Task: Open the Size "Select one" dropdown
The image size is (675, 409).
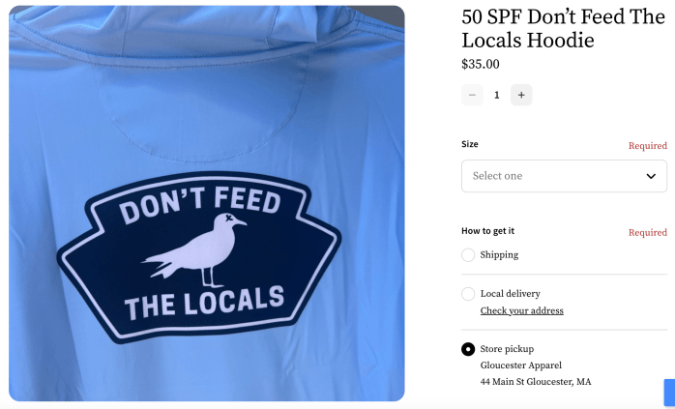Action: [x=564, y=176]
